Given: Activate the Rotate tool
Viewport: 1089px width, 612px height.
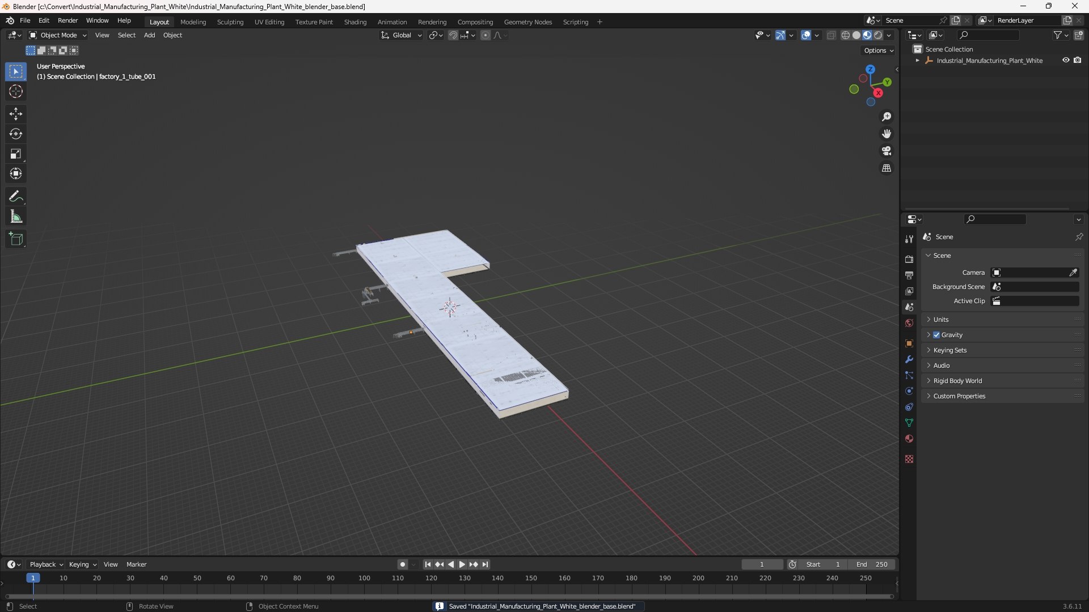Looking at the screenshot, I should [x=15, y=134].
